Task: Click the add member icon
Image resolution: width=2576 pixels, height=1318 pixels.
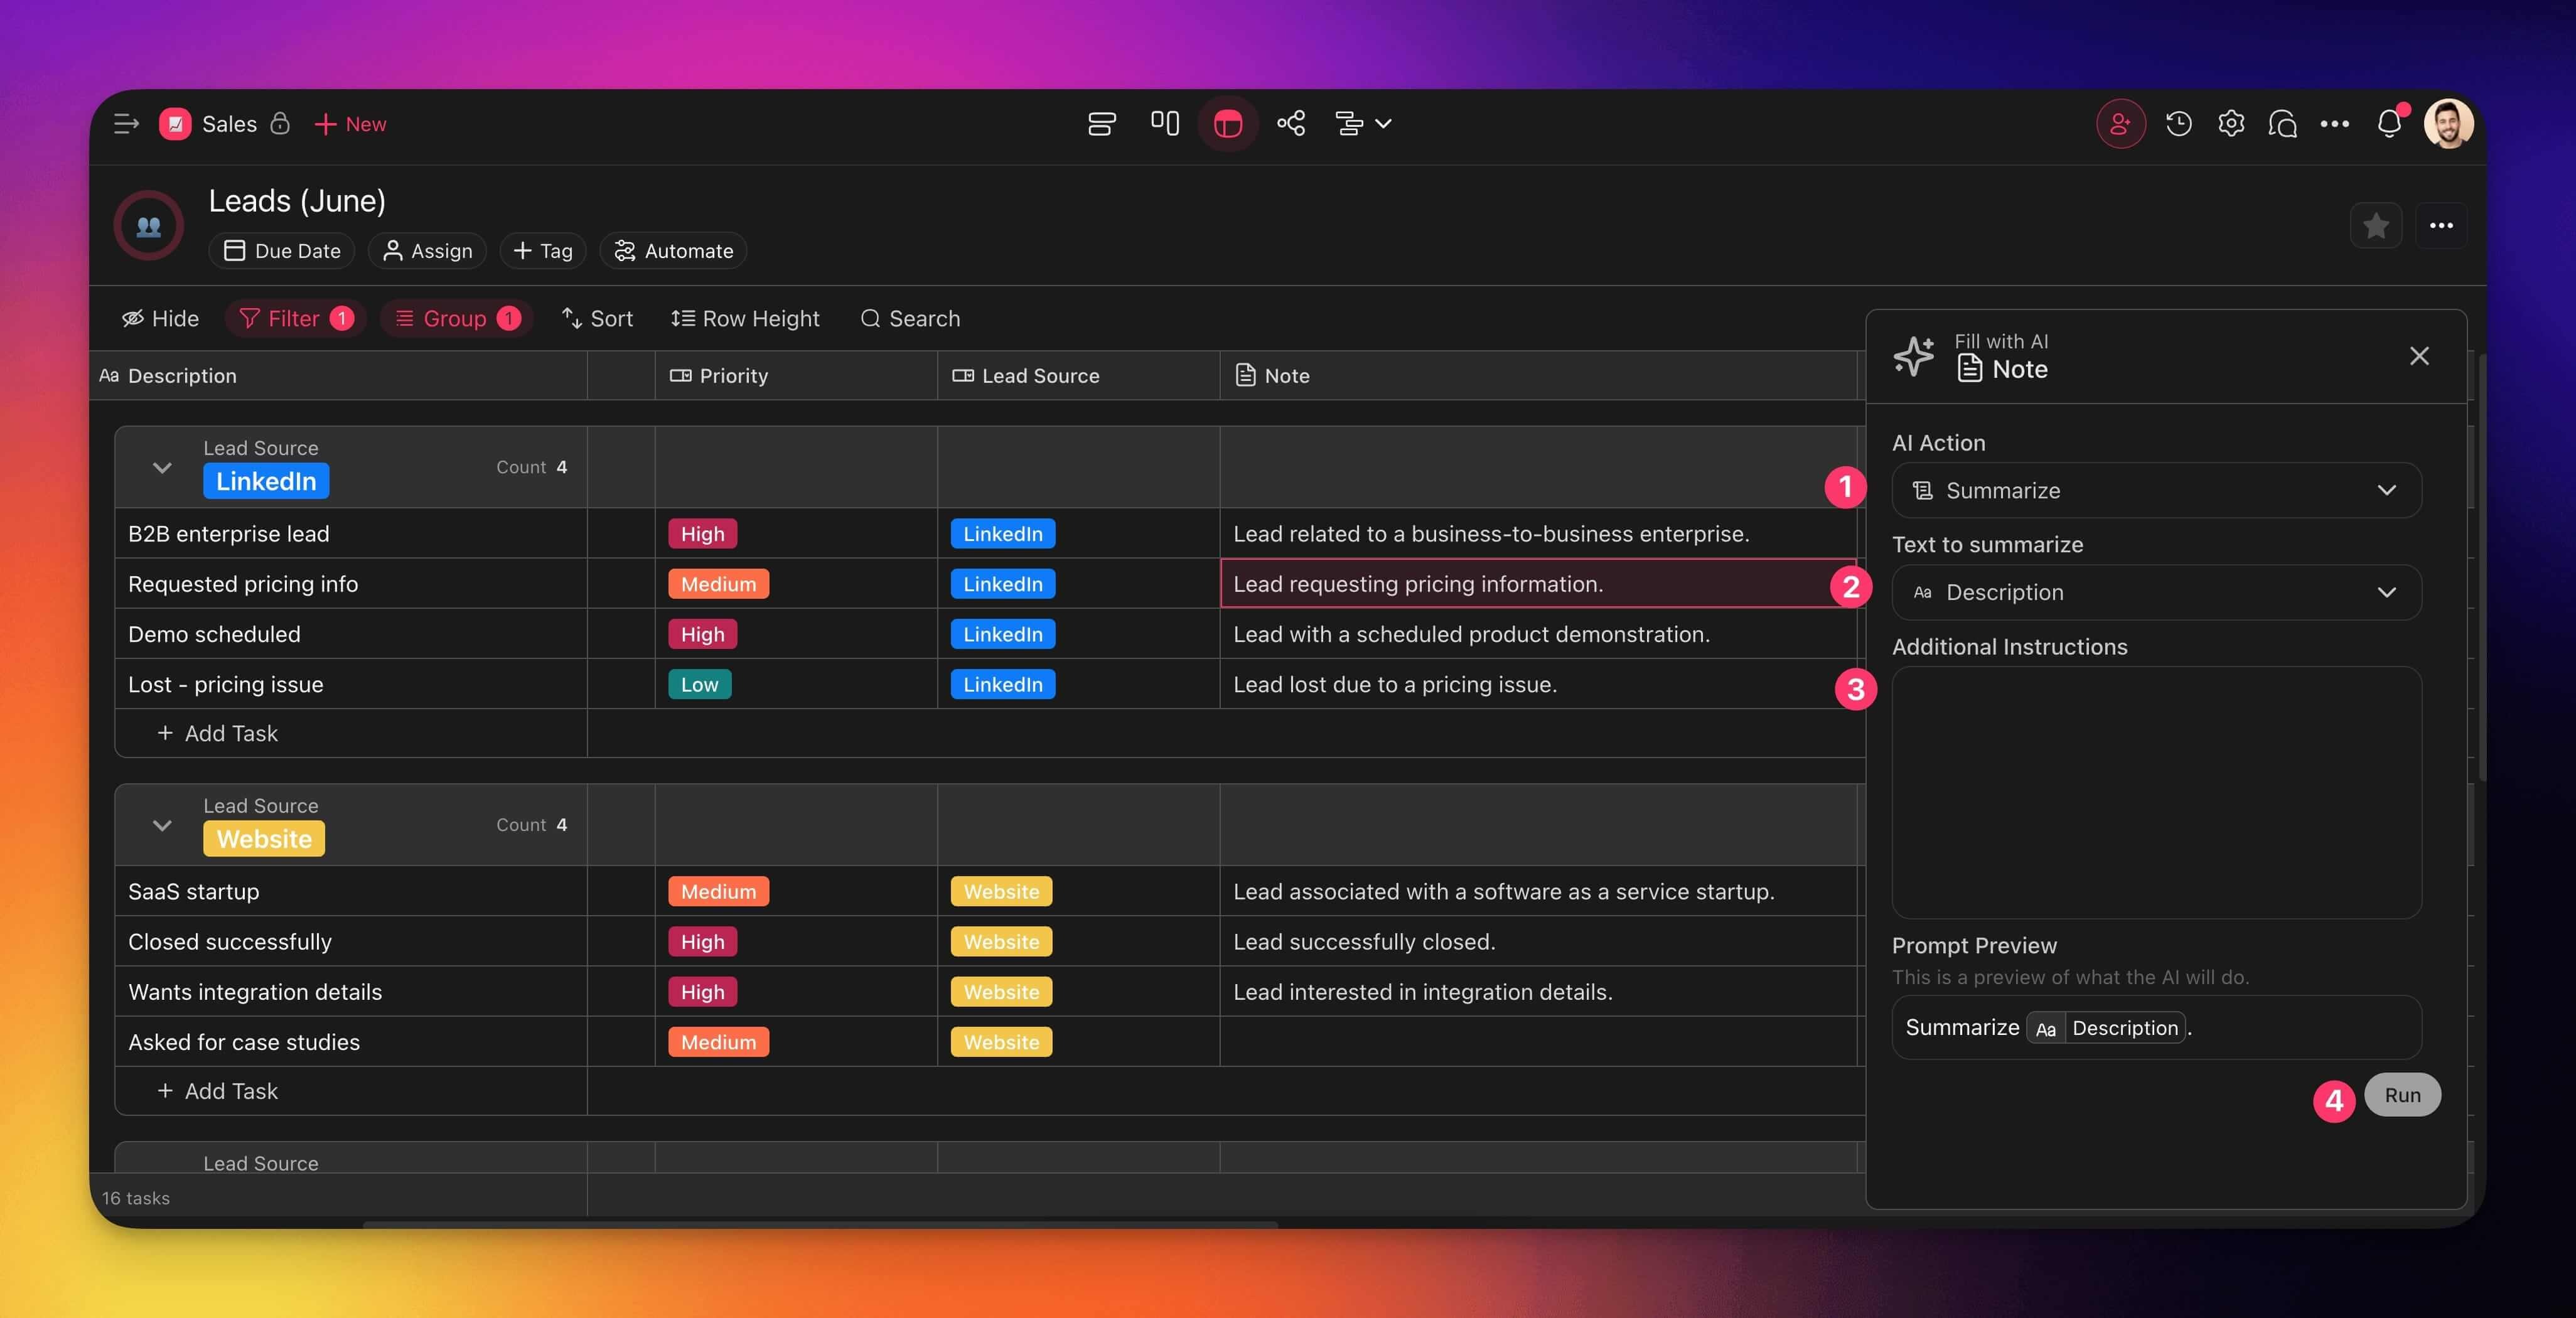Action: (2120, 124)
